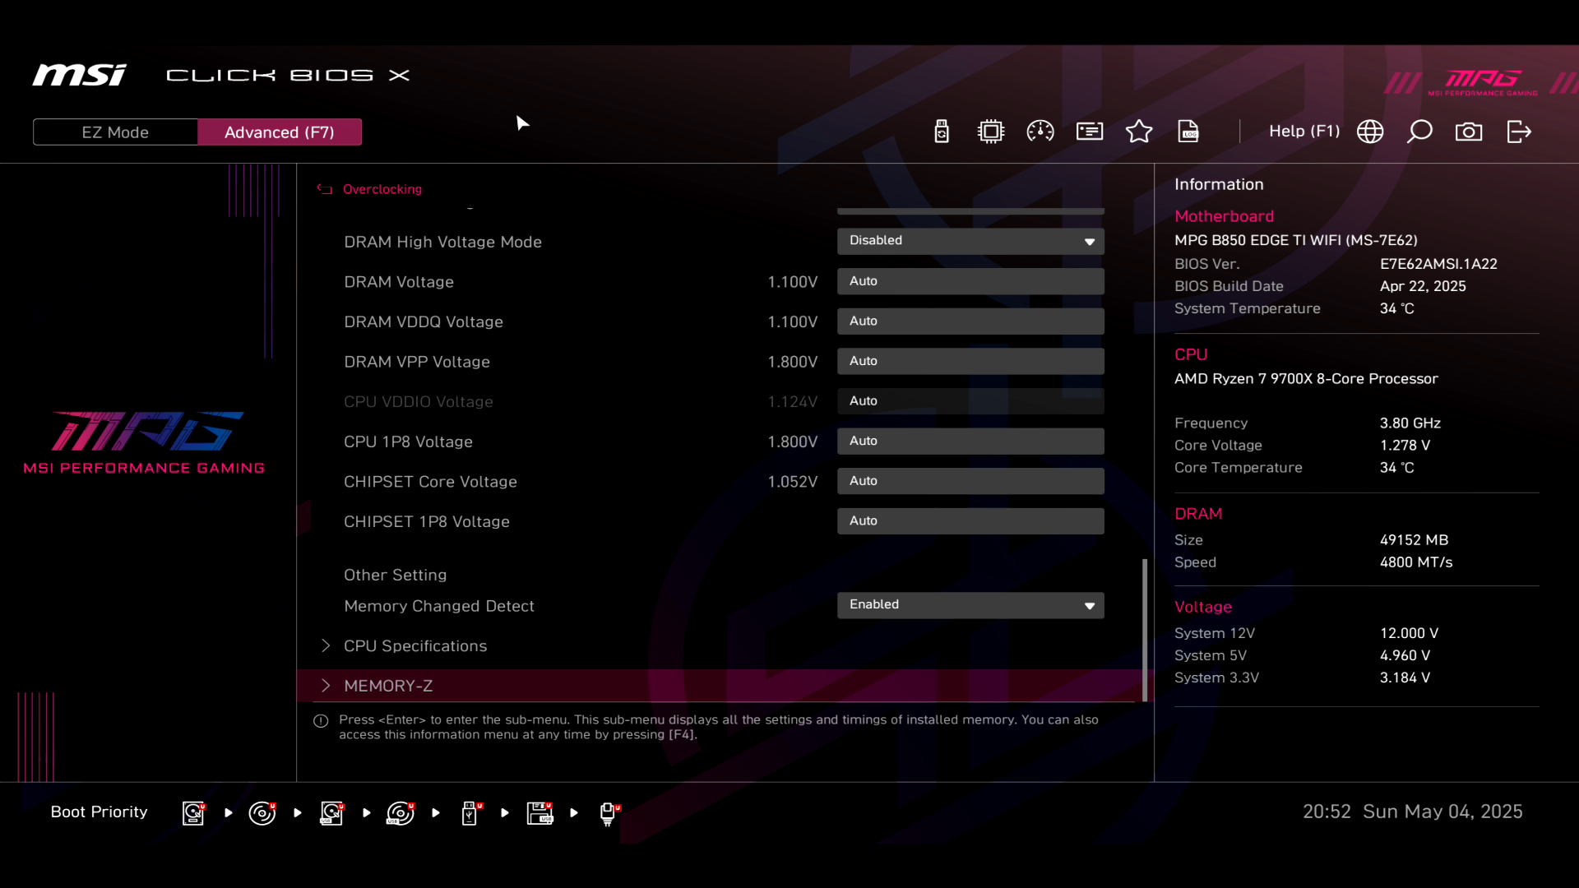Click the DRAM Voltage input field
The width and height of the screenshot is (1579, 888).
970,281
